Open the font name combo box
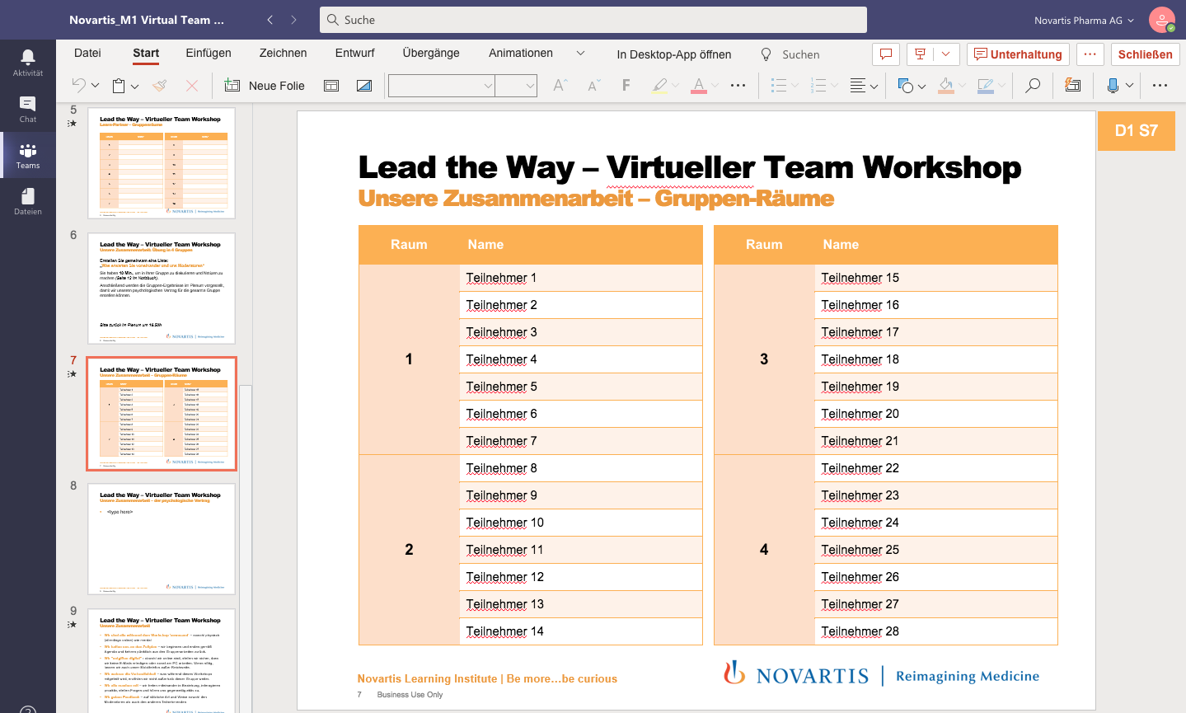 (x=442, y=85)
